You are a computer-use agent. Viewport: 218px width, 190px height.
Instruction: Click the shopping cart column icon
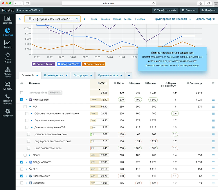pos(213,83)
